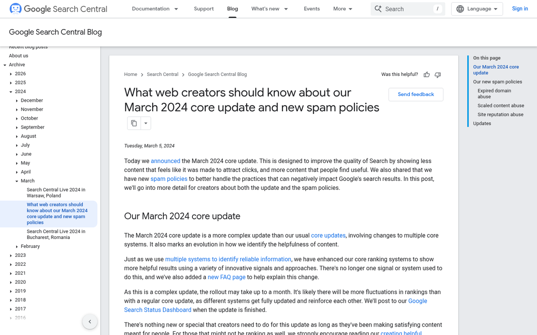Screen dimensions: 537x335
Task: Expand the 2021 archive year
Action: coord(11,273)
